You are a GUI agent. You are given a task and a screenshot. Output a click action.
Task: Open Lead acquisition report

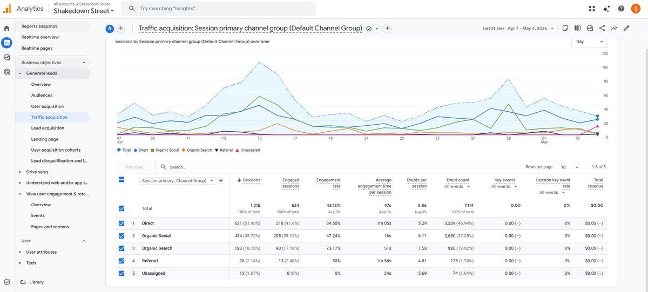click(48, 128)
